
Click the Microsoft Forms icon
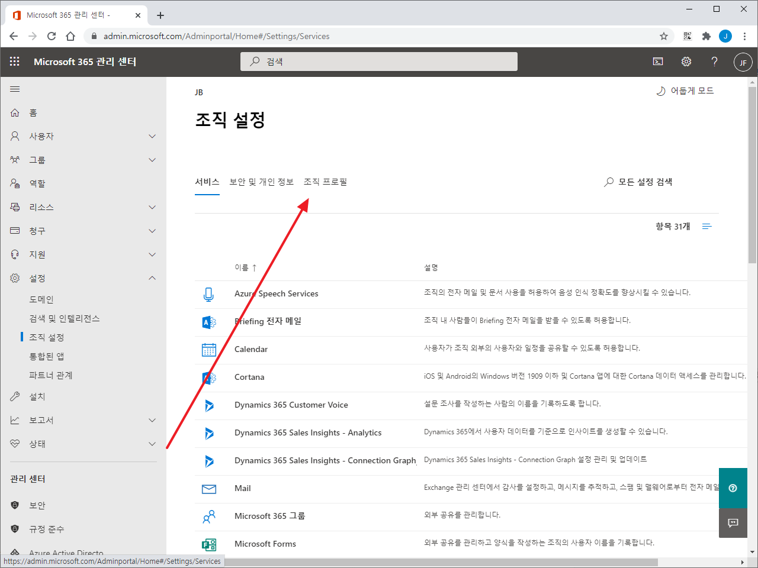(x=209, y=544)
